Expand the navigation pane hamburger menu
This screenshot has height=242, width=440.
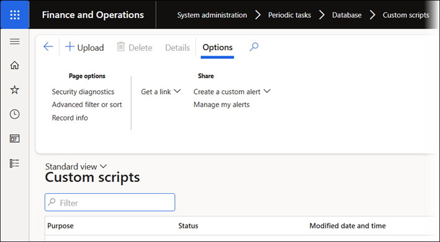(x=15, y=41)
